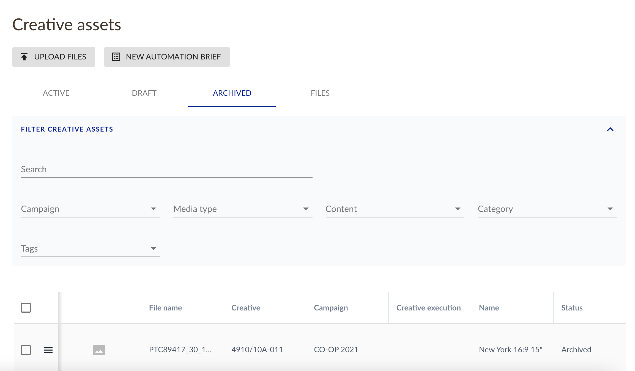Click the image thumbnail icon in first row

tap(99, 350)
